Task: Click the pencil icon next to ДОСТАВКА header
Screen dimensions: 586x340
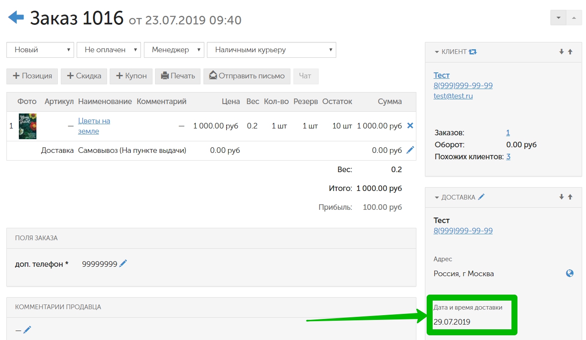Action: coord(481,197)
